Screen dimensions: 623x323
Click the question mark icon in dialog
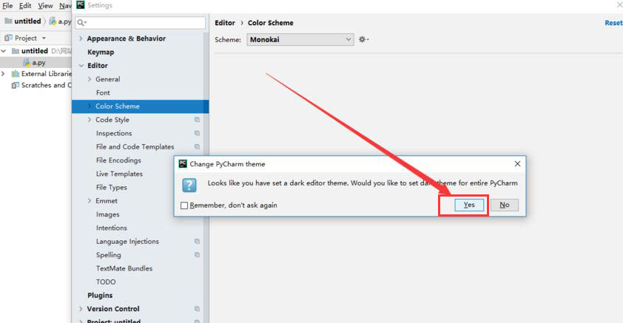tap(189, 185)
